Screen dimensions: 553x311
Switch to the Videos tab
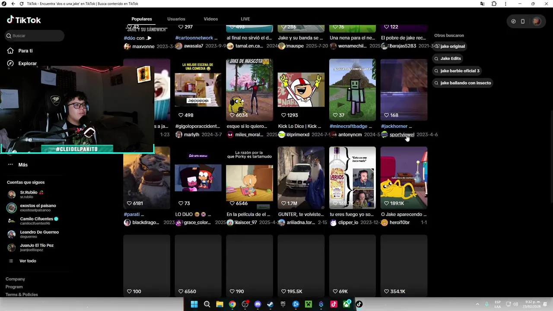[x=211, y=19]
